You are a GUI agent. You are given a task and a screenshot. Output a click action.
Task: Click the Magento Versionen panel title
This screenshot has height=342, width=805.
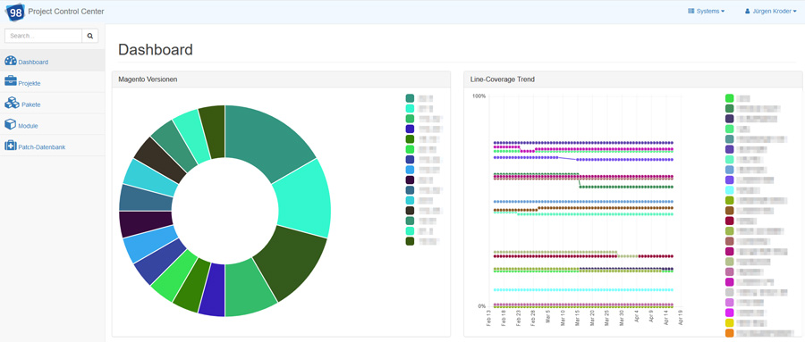tap(148, 79)
